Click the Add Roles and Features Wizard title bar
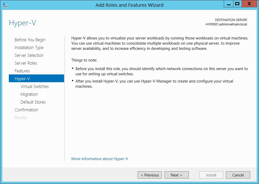The width and height of the screenshot is (259, 184). (129, 5)
